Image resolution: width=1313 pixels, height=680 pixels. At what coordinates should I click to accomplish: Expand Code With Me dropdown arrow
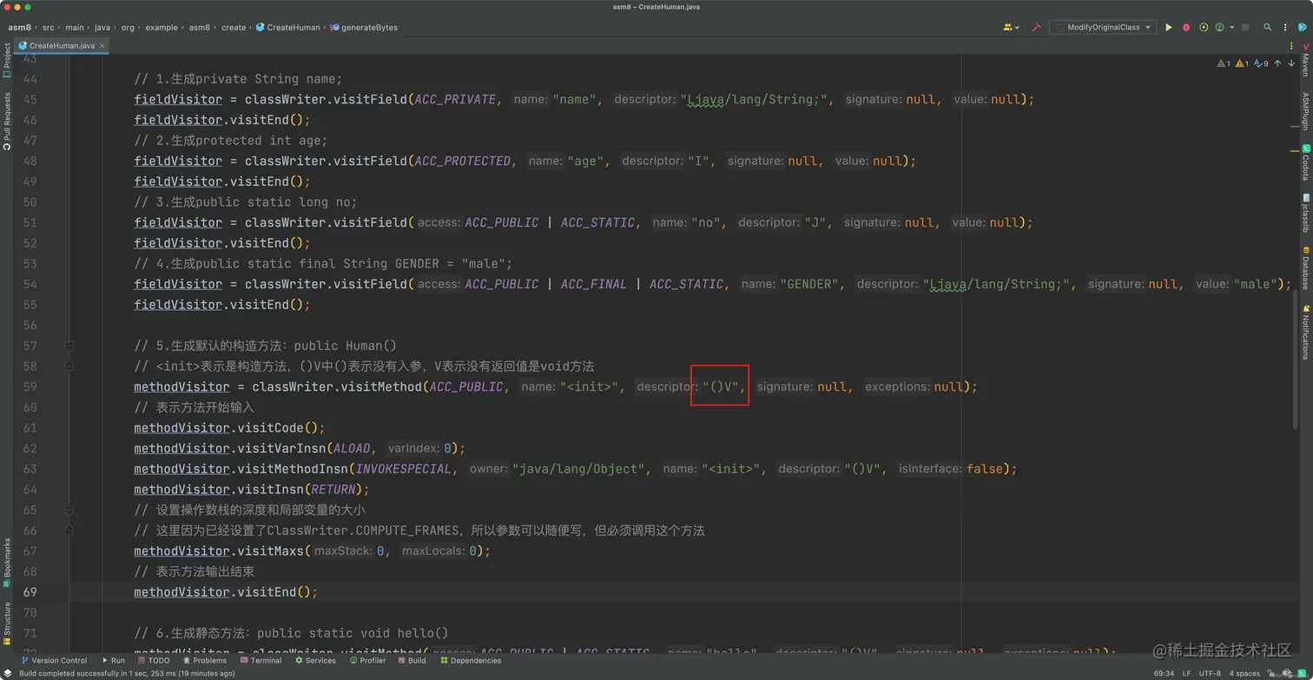(1017, 28)
